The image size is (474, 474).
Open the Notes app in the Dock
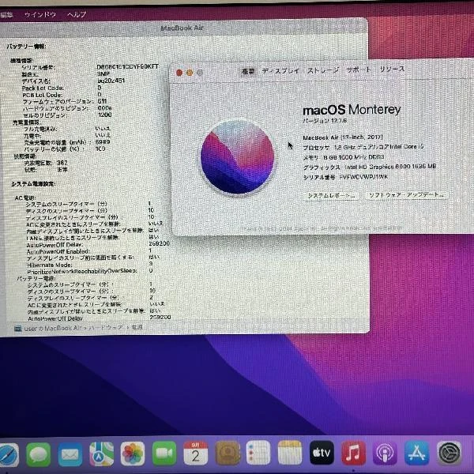(290, 453)
